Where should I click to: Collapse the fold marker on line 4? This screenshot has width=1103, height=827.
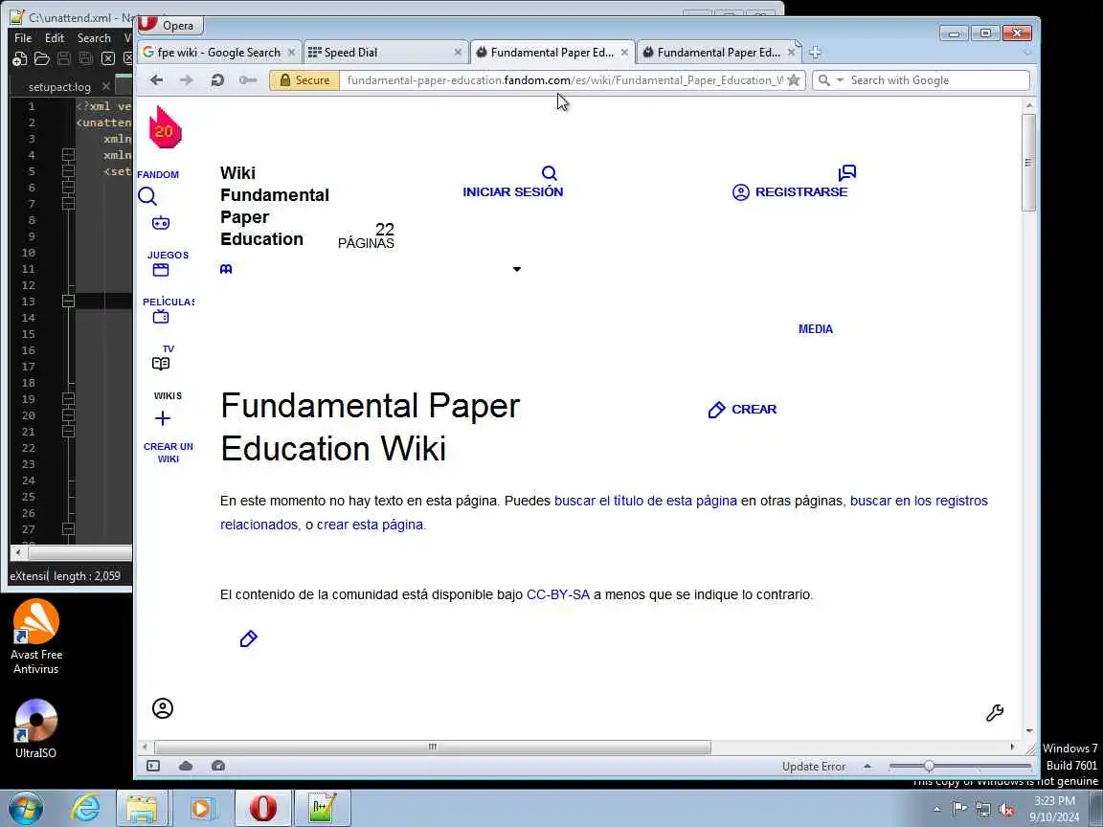[x=68, y=155]
